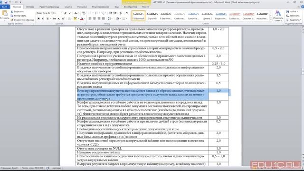Align text to the right
This screenshot has width=304, height=171.
(99, 19)
